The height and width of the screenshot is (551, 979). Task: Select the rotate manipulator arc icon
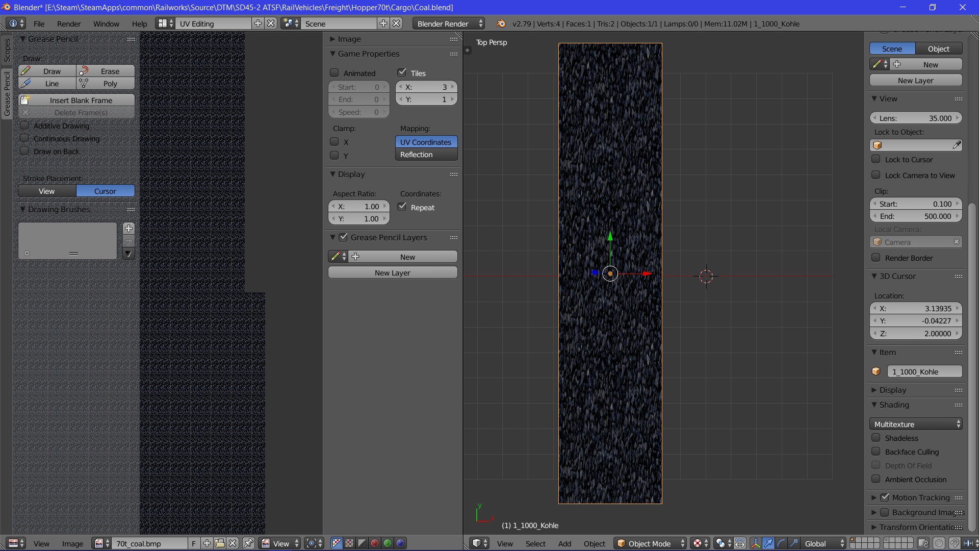pos(781,543)
